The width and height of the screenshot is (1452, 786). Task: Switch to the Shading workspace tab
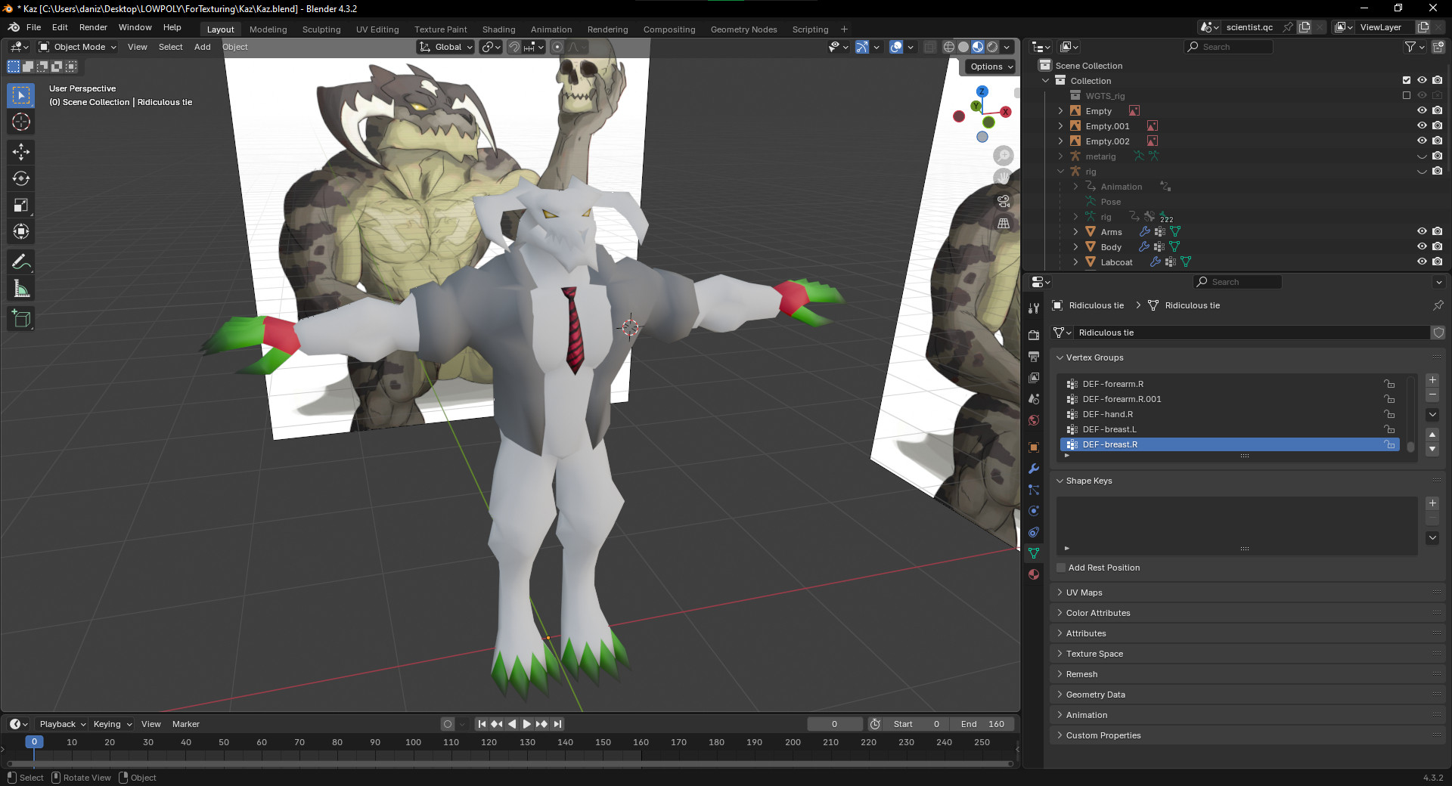coord(498,29)
